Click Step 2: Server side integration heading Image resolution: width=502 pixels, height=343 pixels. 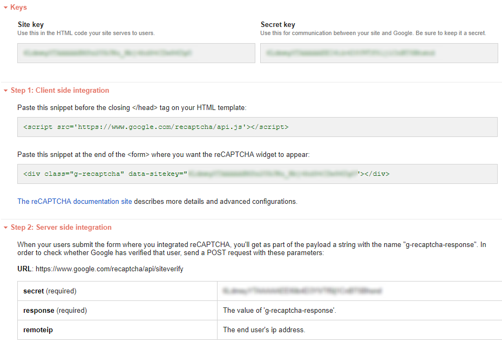61,228
